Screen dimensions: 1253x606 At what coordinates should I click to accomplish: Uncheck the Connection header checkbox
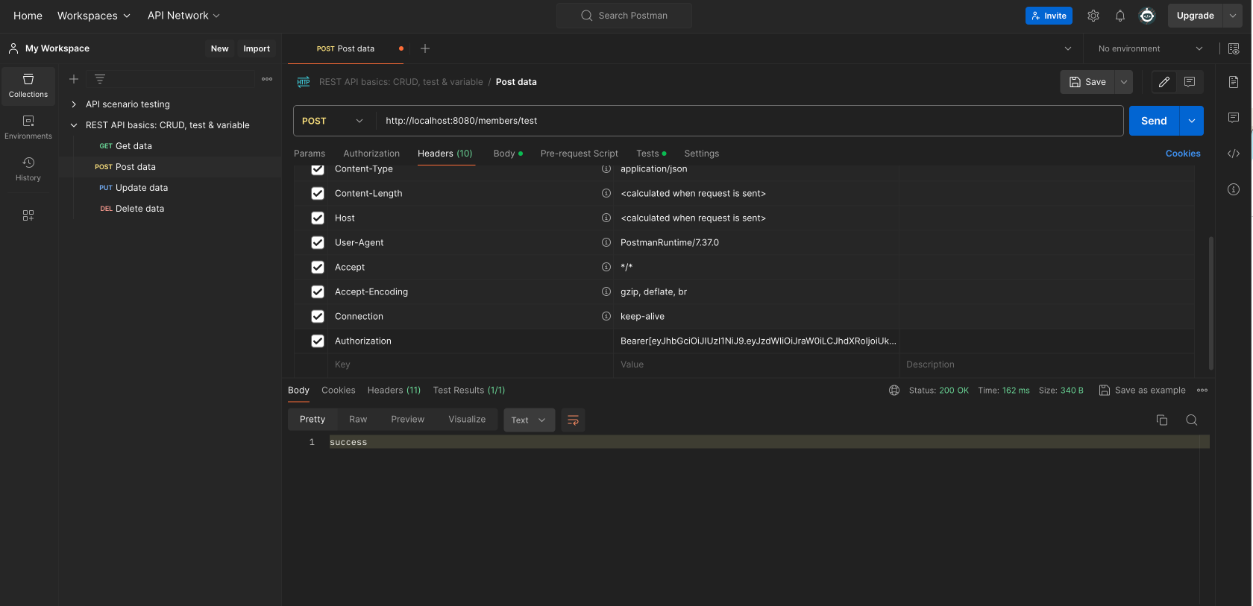pyautogui.click(x=318, y=316)
